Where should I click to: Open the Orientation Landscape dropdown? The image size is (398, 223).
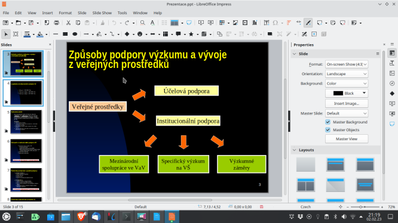(347, 74)
